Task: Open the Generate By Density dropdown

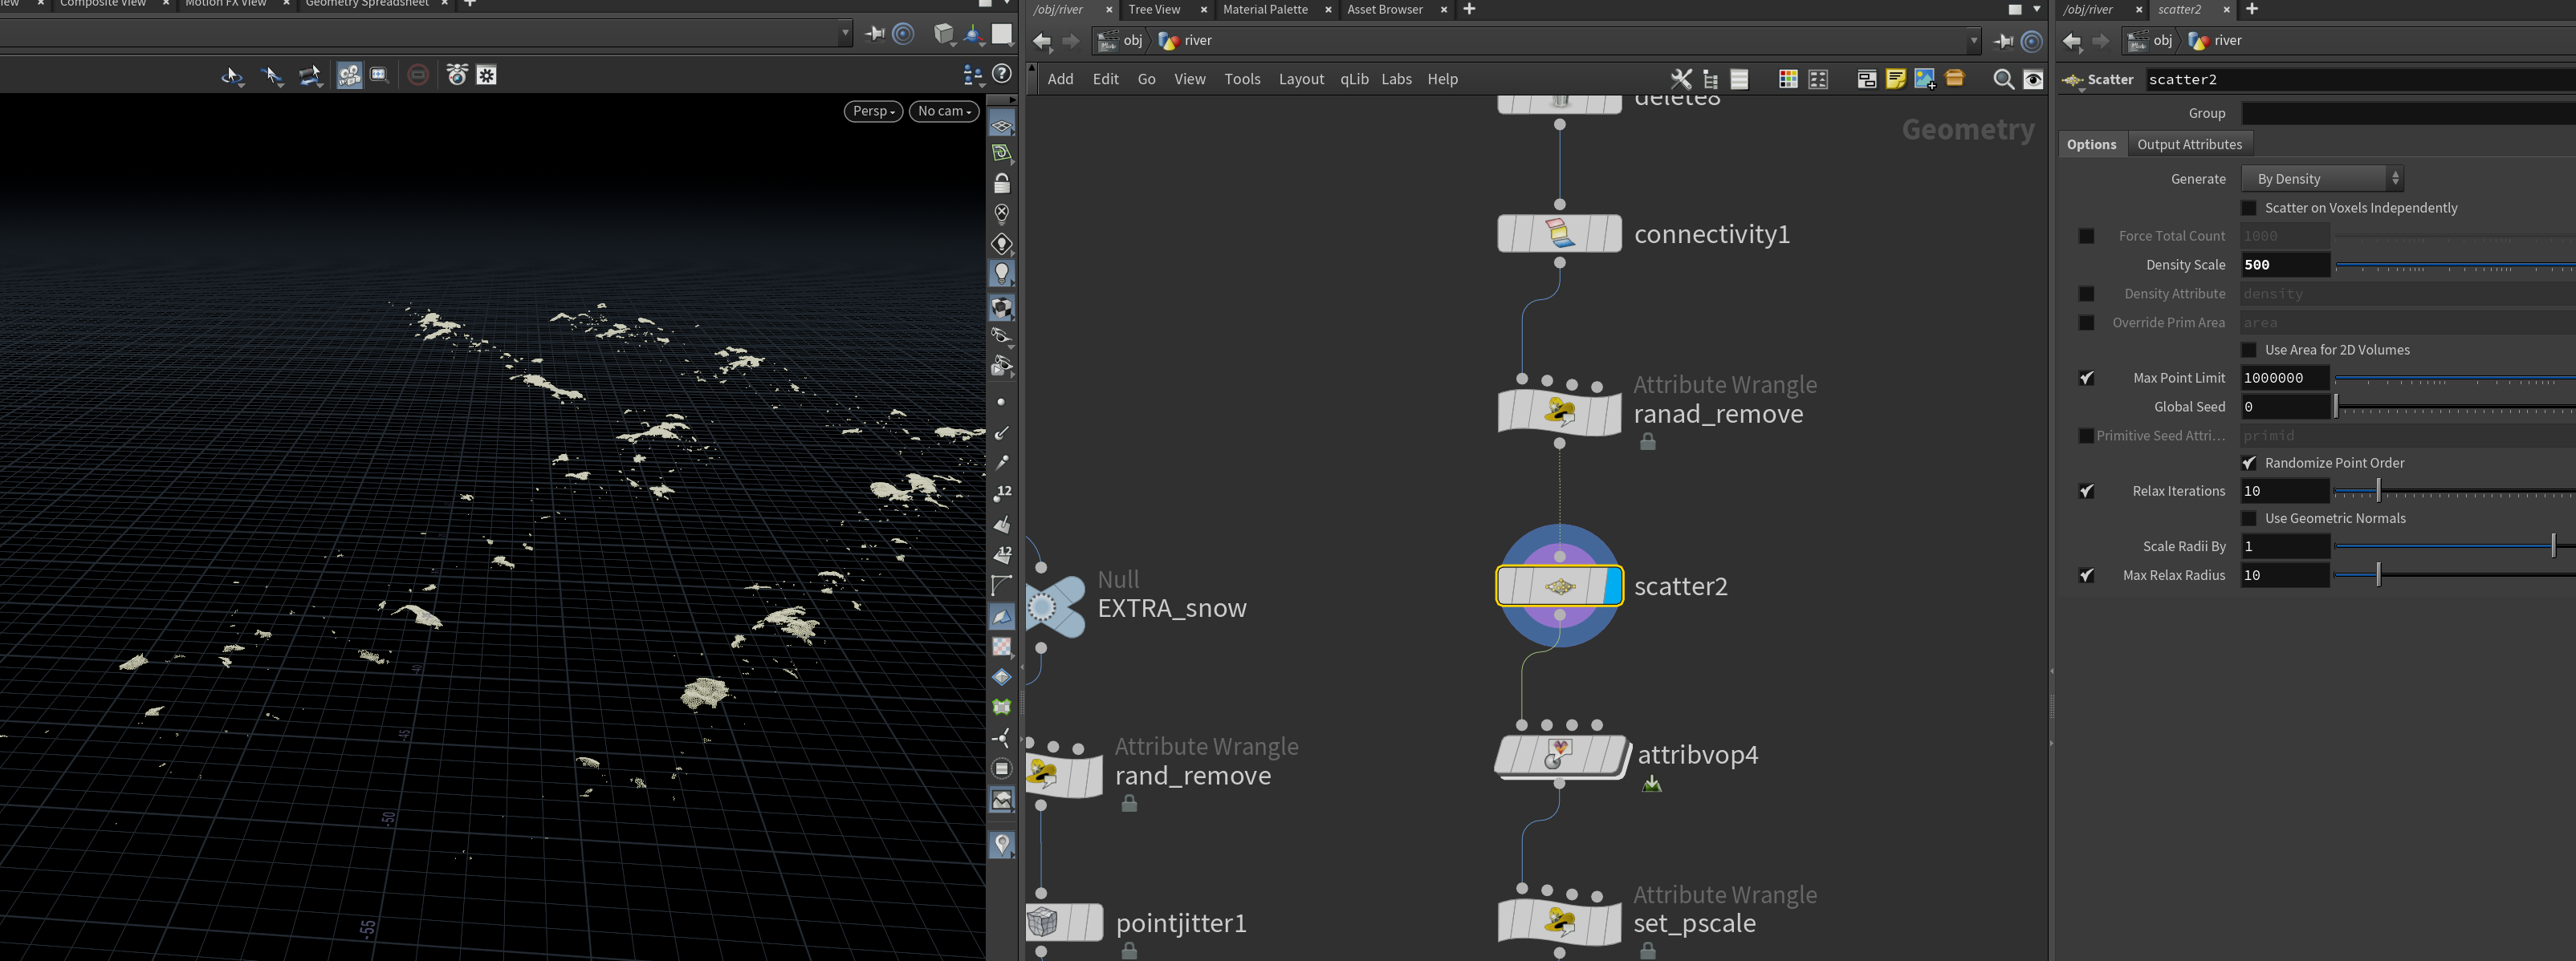Action: [x=2322, y=179]
